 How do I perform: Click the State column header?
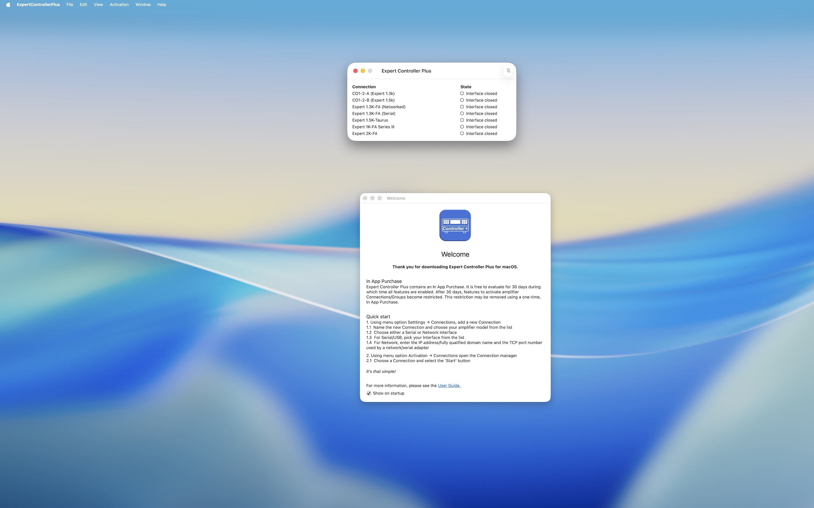(x=466, y=87)
